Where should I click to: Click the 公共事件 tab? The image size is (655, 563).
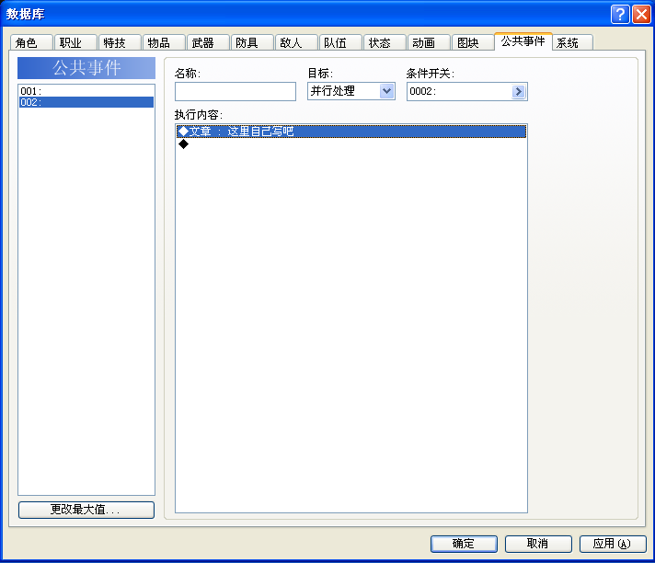click(x=523, y=41)
